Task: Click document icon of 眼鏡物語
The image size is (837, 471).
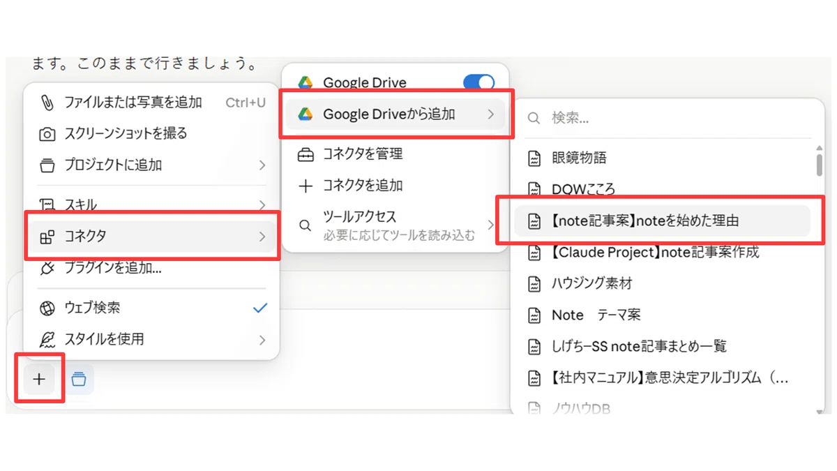Action: click(534, 158)
